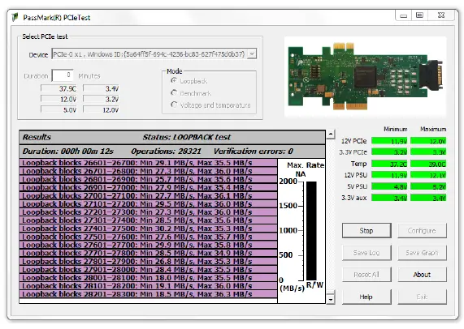Click 'Loopback blocks 26701-26800' result row

pos(148,171)
